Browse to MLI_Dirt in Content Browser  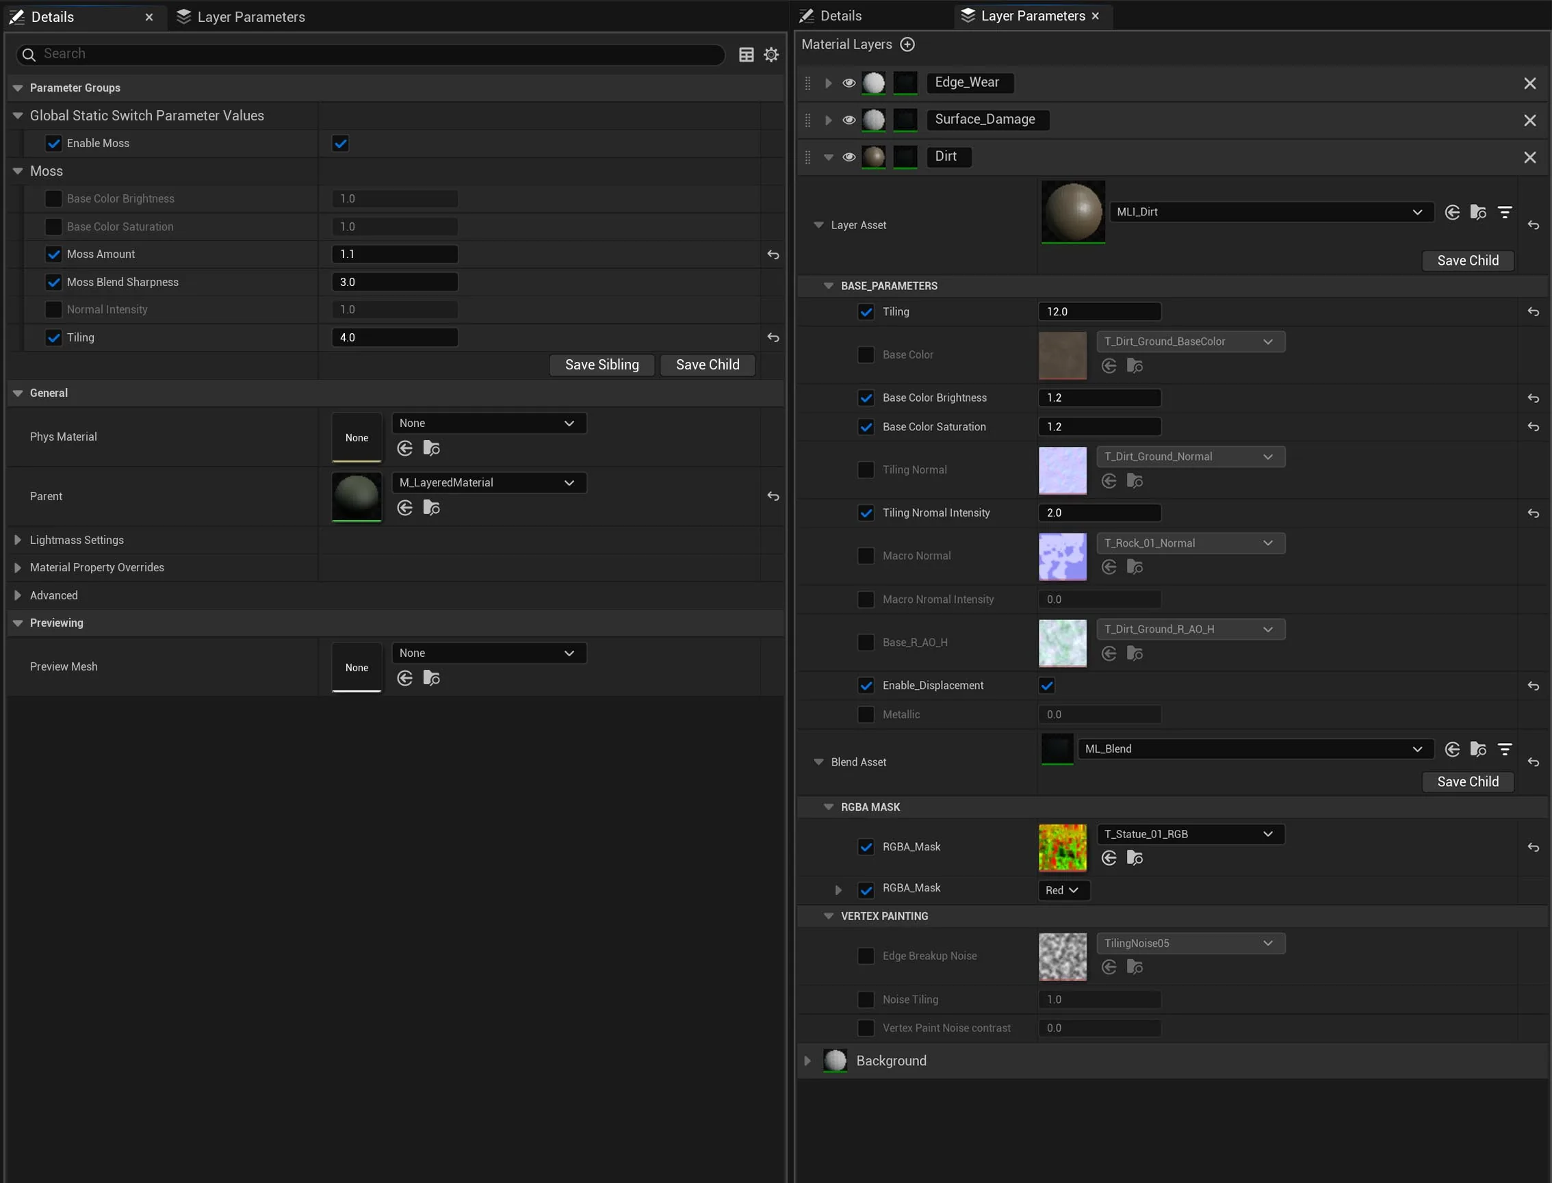(1478, 212)
